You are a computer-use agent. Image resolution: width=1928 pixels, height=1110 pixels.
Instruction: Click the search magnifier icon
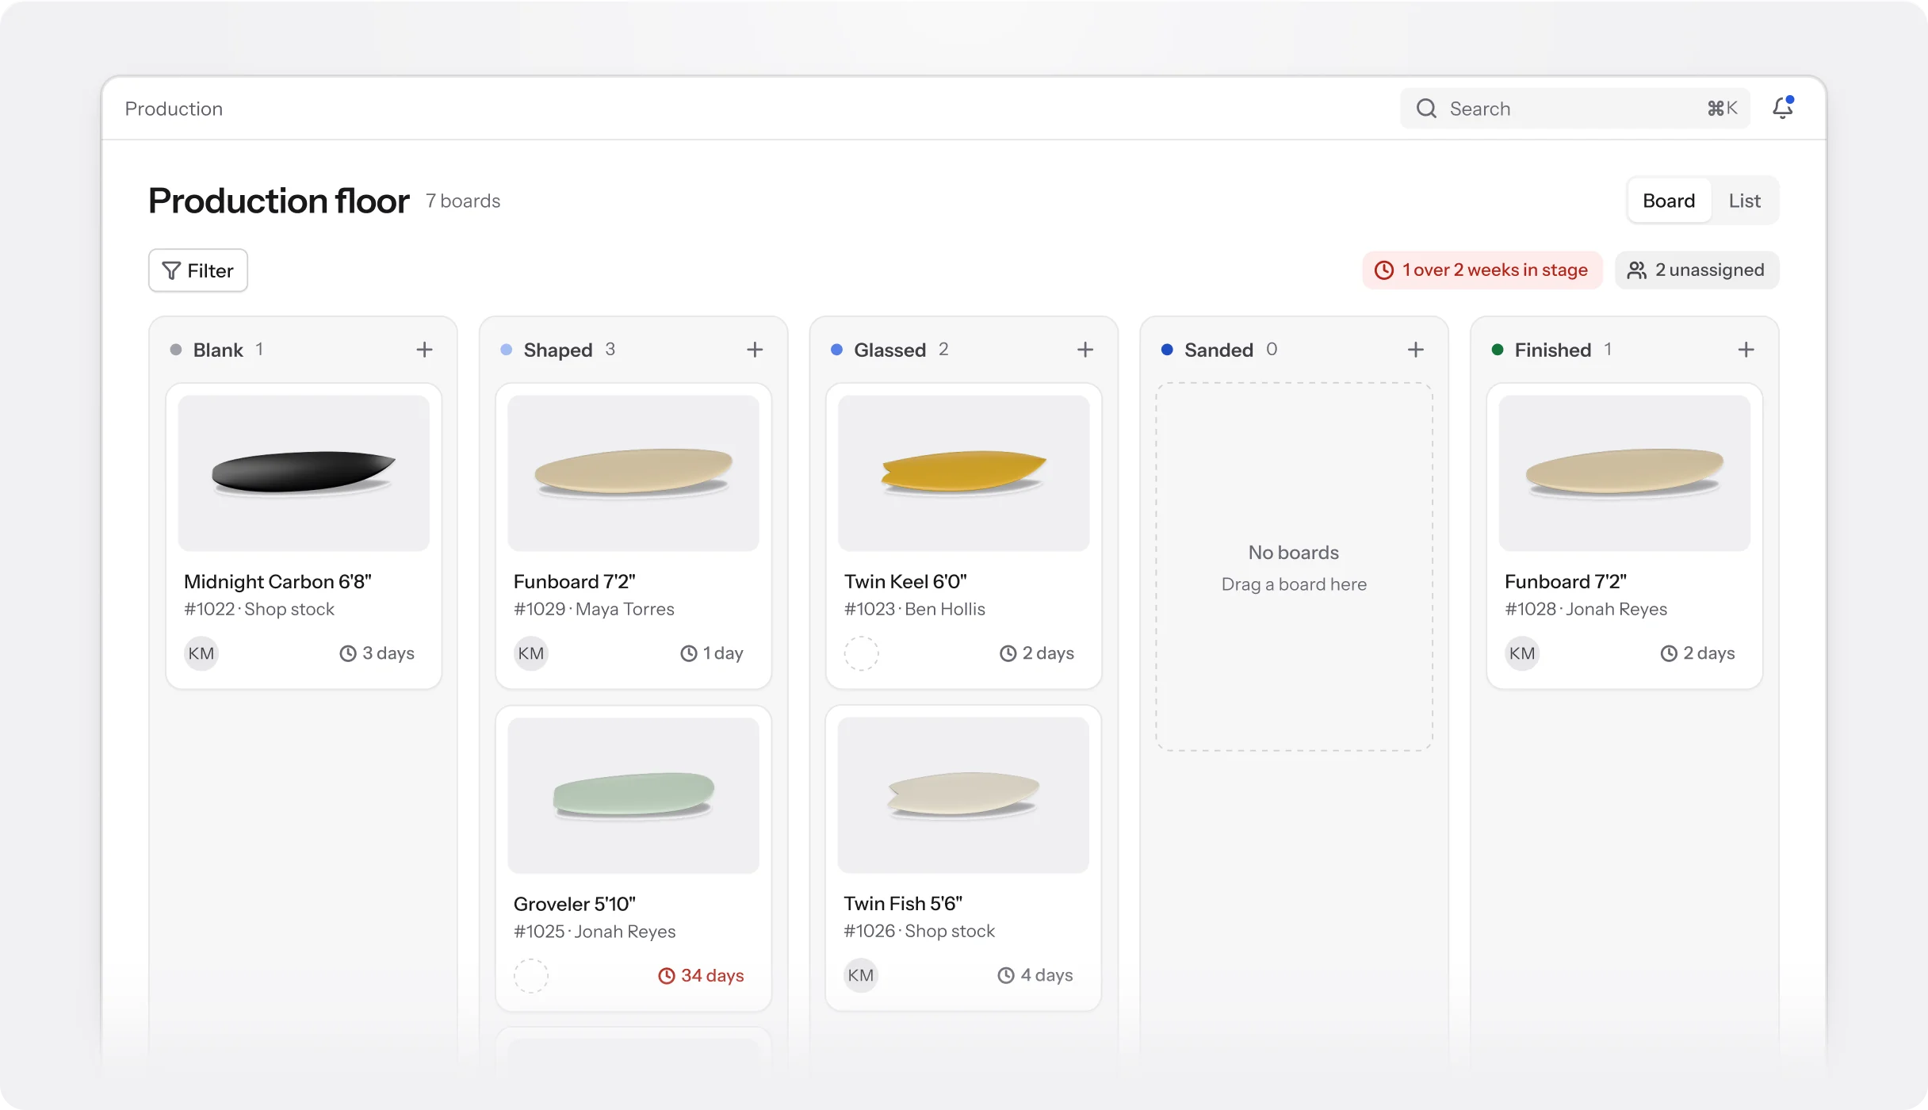pyautogui.click(x=1426, y=109)
